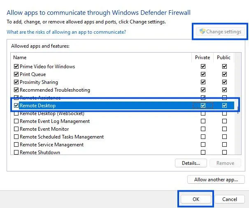Enable Remote Service Management name checkbox

[x=16, y=145]
